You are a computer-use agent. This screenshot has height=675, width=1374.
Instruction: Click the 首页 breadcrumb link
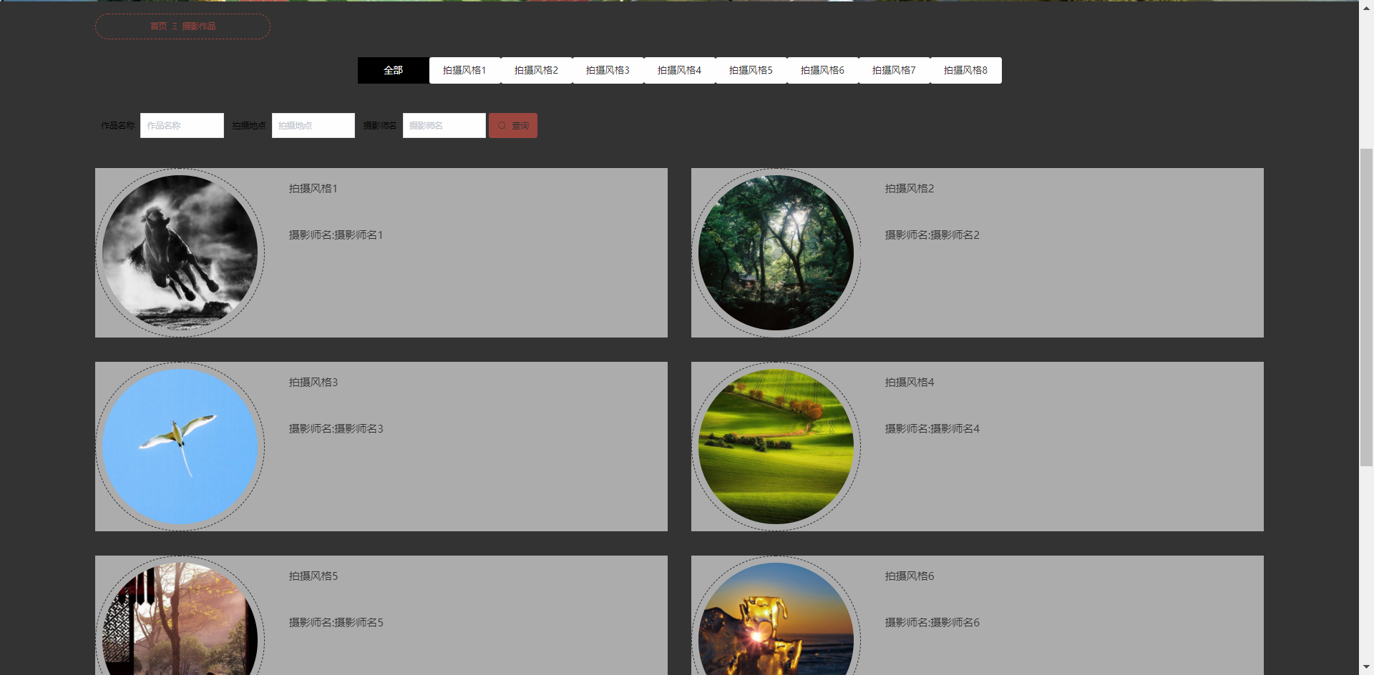click(x=158, y=26)
